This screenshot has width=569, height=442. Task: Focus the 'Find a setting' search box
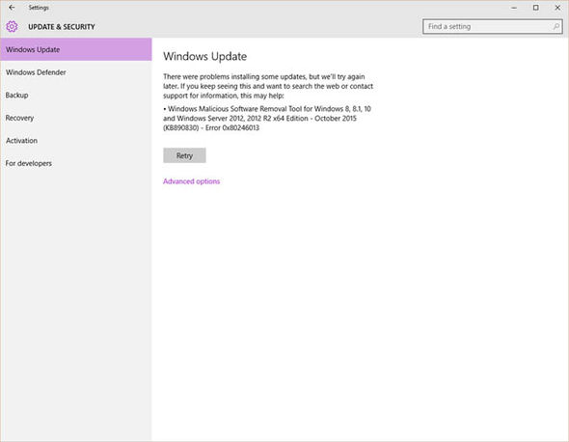click(493, 26)
